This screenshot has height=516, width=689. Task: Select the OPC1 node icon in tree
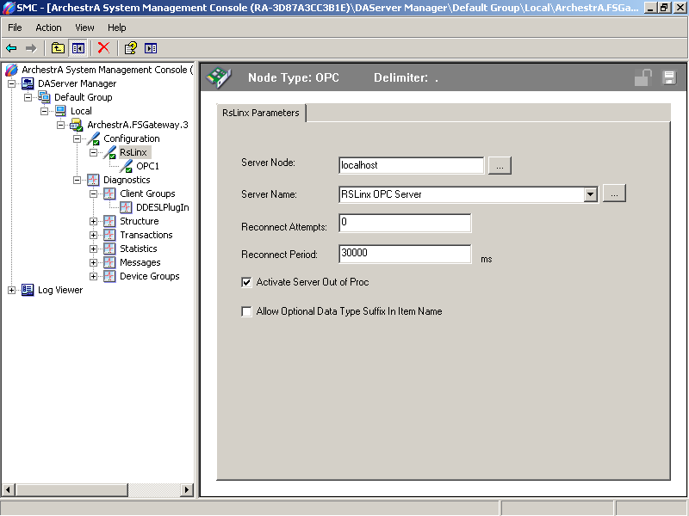pyautogui.click(x=127, y=166)
